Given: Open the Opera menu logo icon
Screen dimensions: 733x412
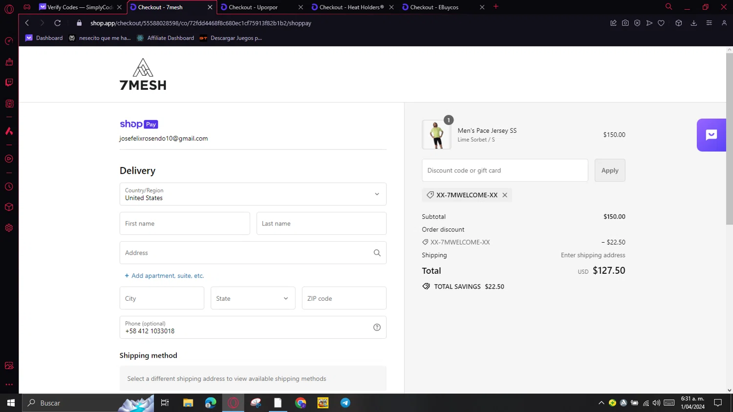Looking at the screenshot, I should coord(9,9).
